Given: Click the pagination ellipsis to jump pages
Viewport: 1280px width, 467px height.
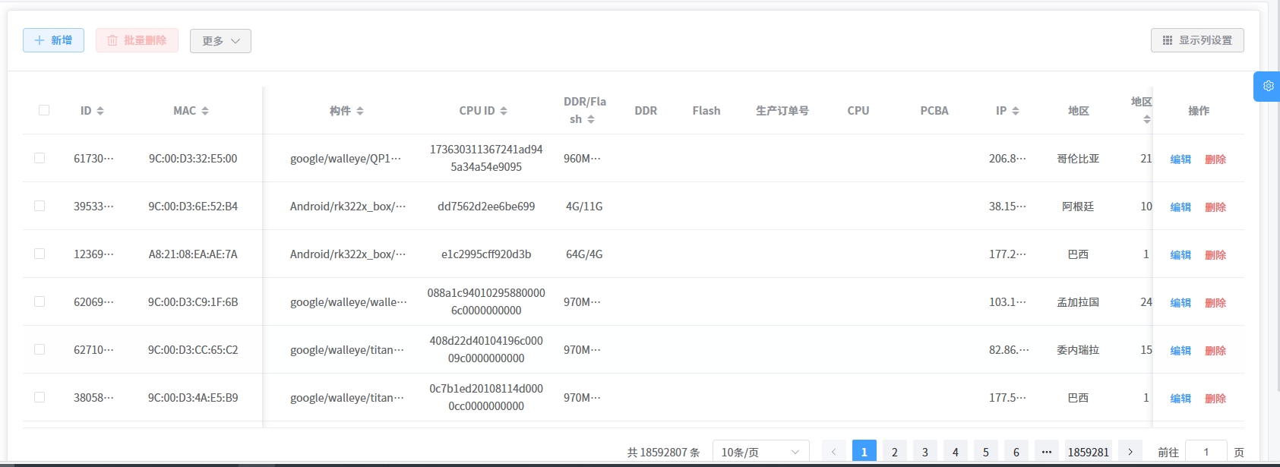Looking at the screenshot, I should click(1047, 452).
